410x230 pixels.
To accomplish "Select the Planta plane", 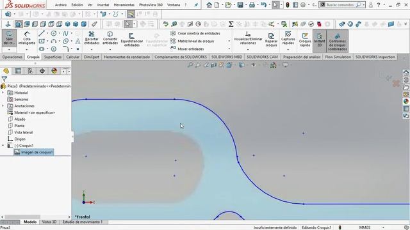I will tap(19, 126).
